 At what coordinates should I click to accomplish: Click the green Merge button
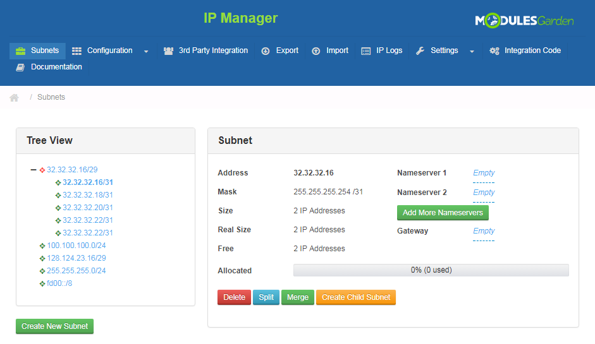click(298, 297)
